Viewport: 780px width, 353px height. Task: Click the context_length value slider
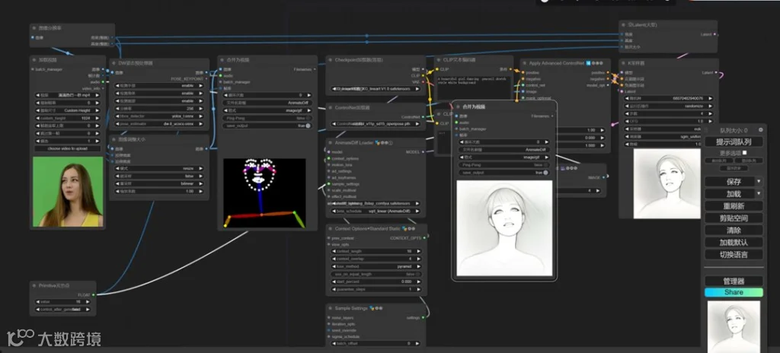tap(375, 250)
